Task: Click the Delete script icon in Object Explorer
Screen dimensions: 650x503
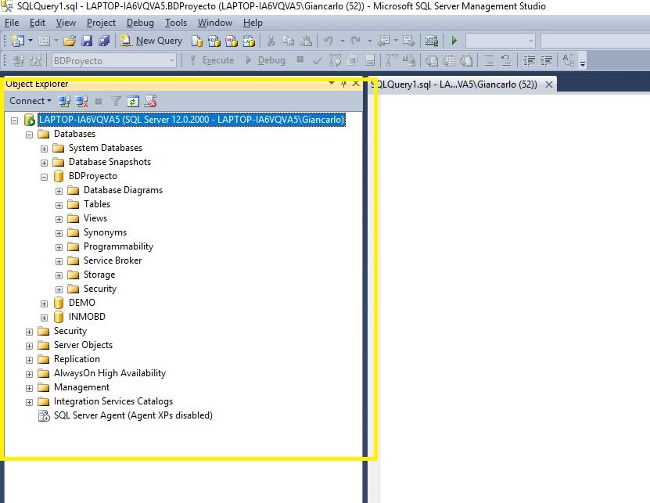Action: pos(150,101)
